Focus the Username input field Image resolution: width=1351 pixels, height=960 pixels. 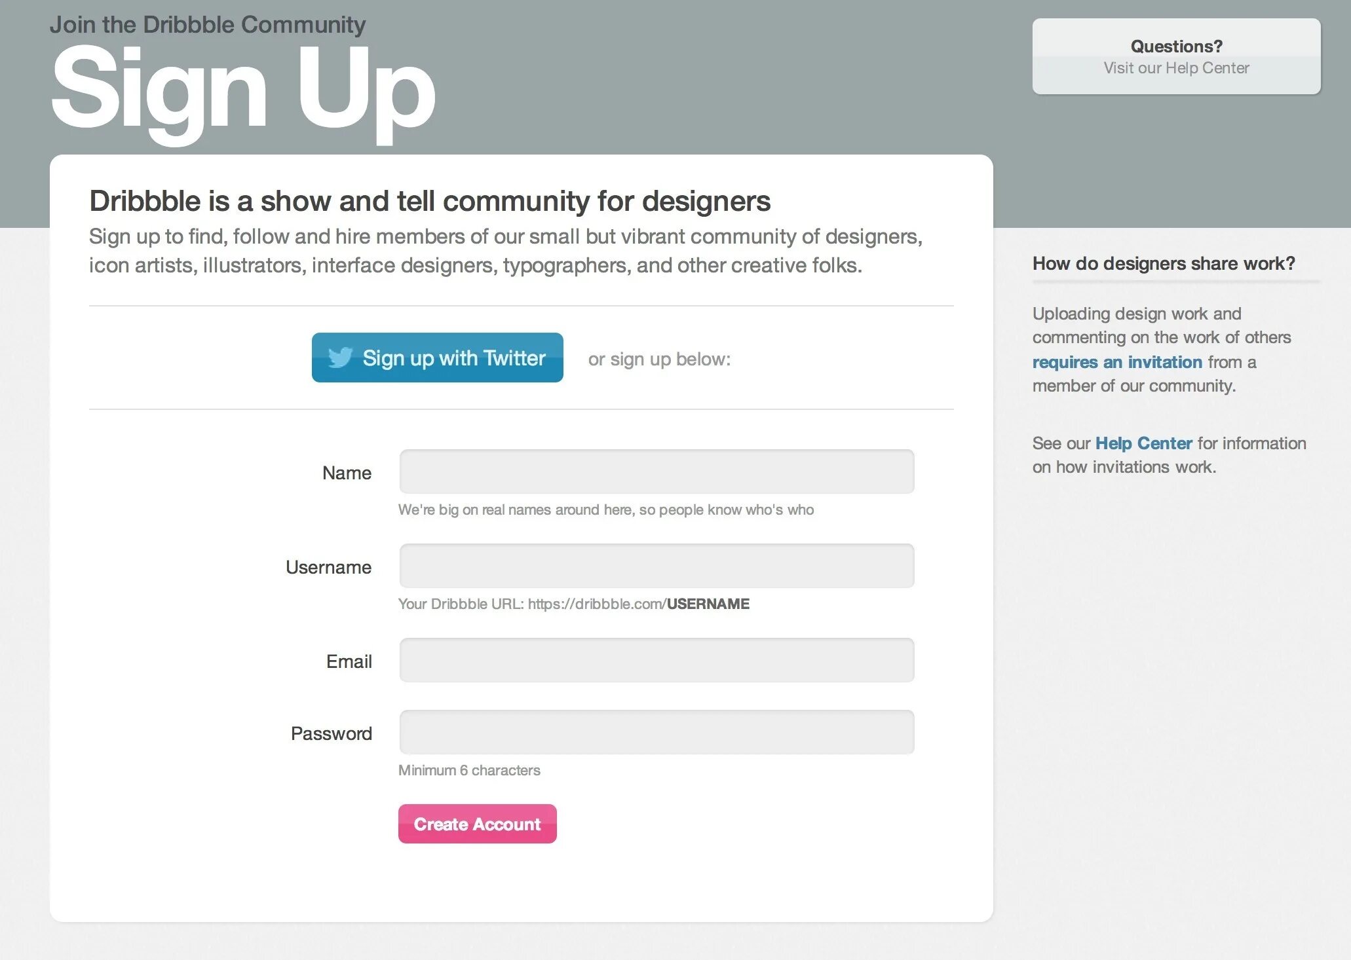coord(656,566)
